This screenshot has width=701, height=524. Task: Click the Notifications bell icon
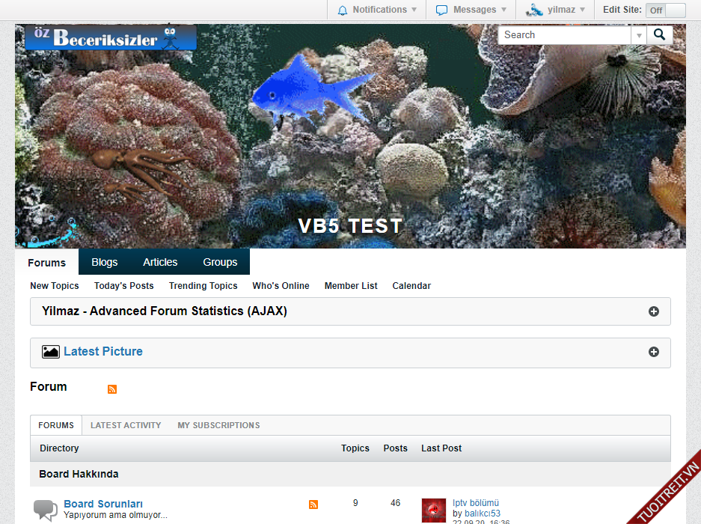tap(343, 10)
